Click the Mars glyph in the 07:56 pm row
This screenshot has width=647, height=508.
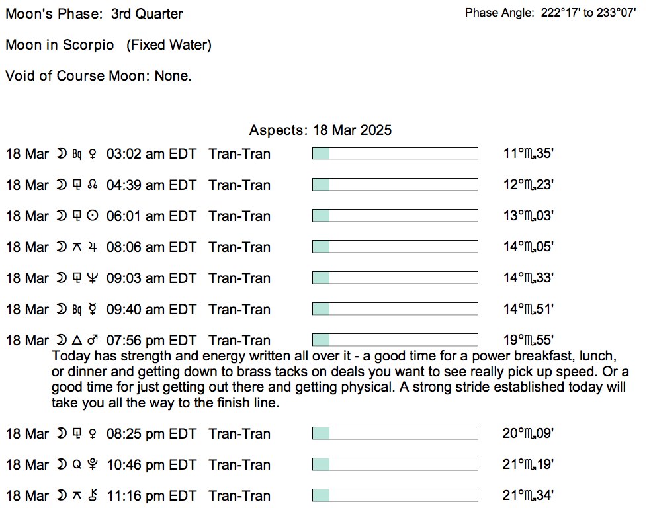pyautogui.click(x=93, y=341)
